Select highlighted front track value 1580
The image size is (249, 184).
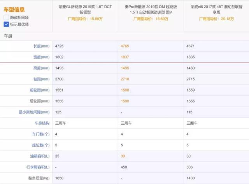tap(125, 90)
